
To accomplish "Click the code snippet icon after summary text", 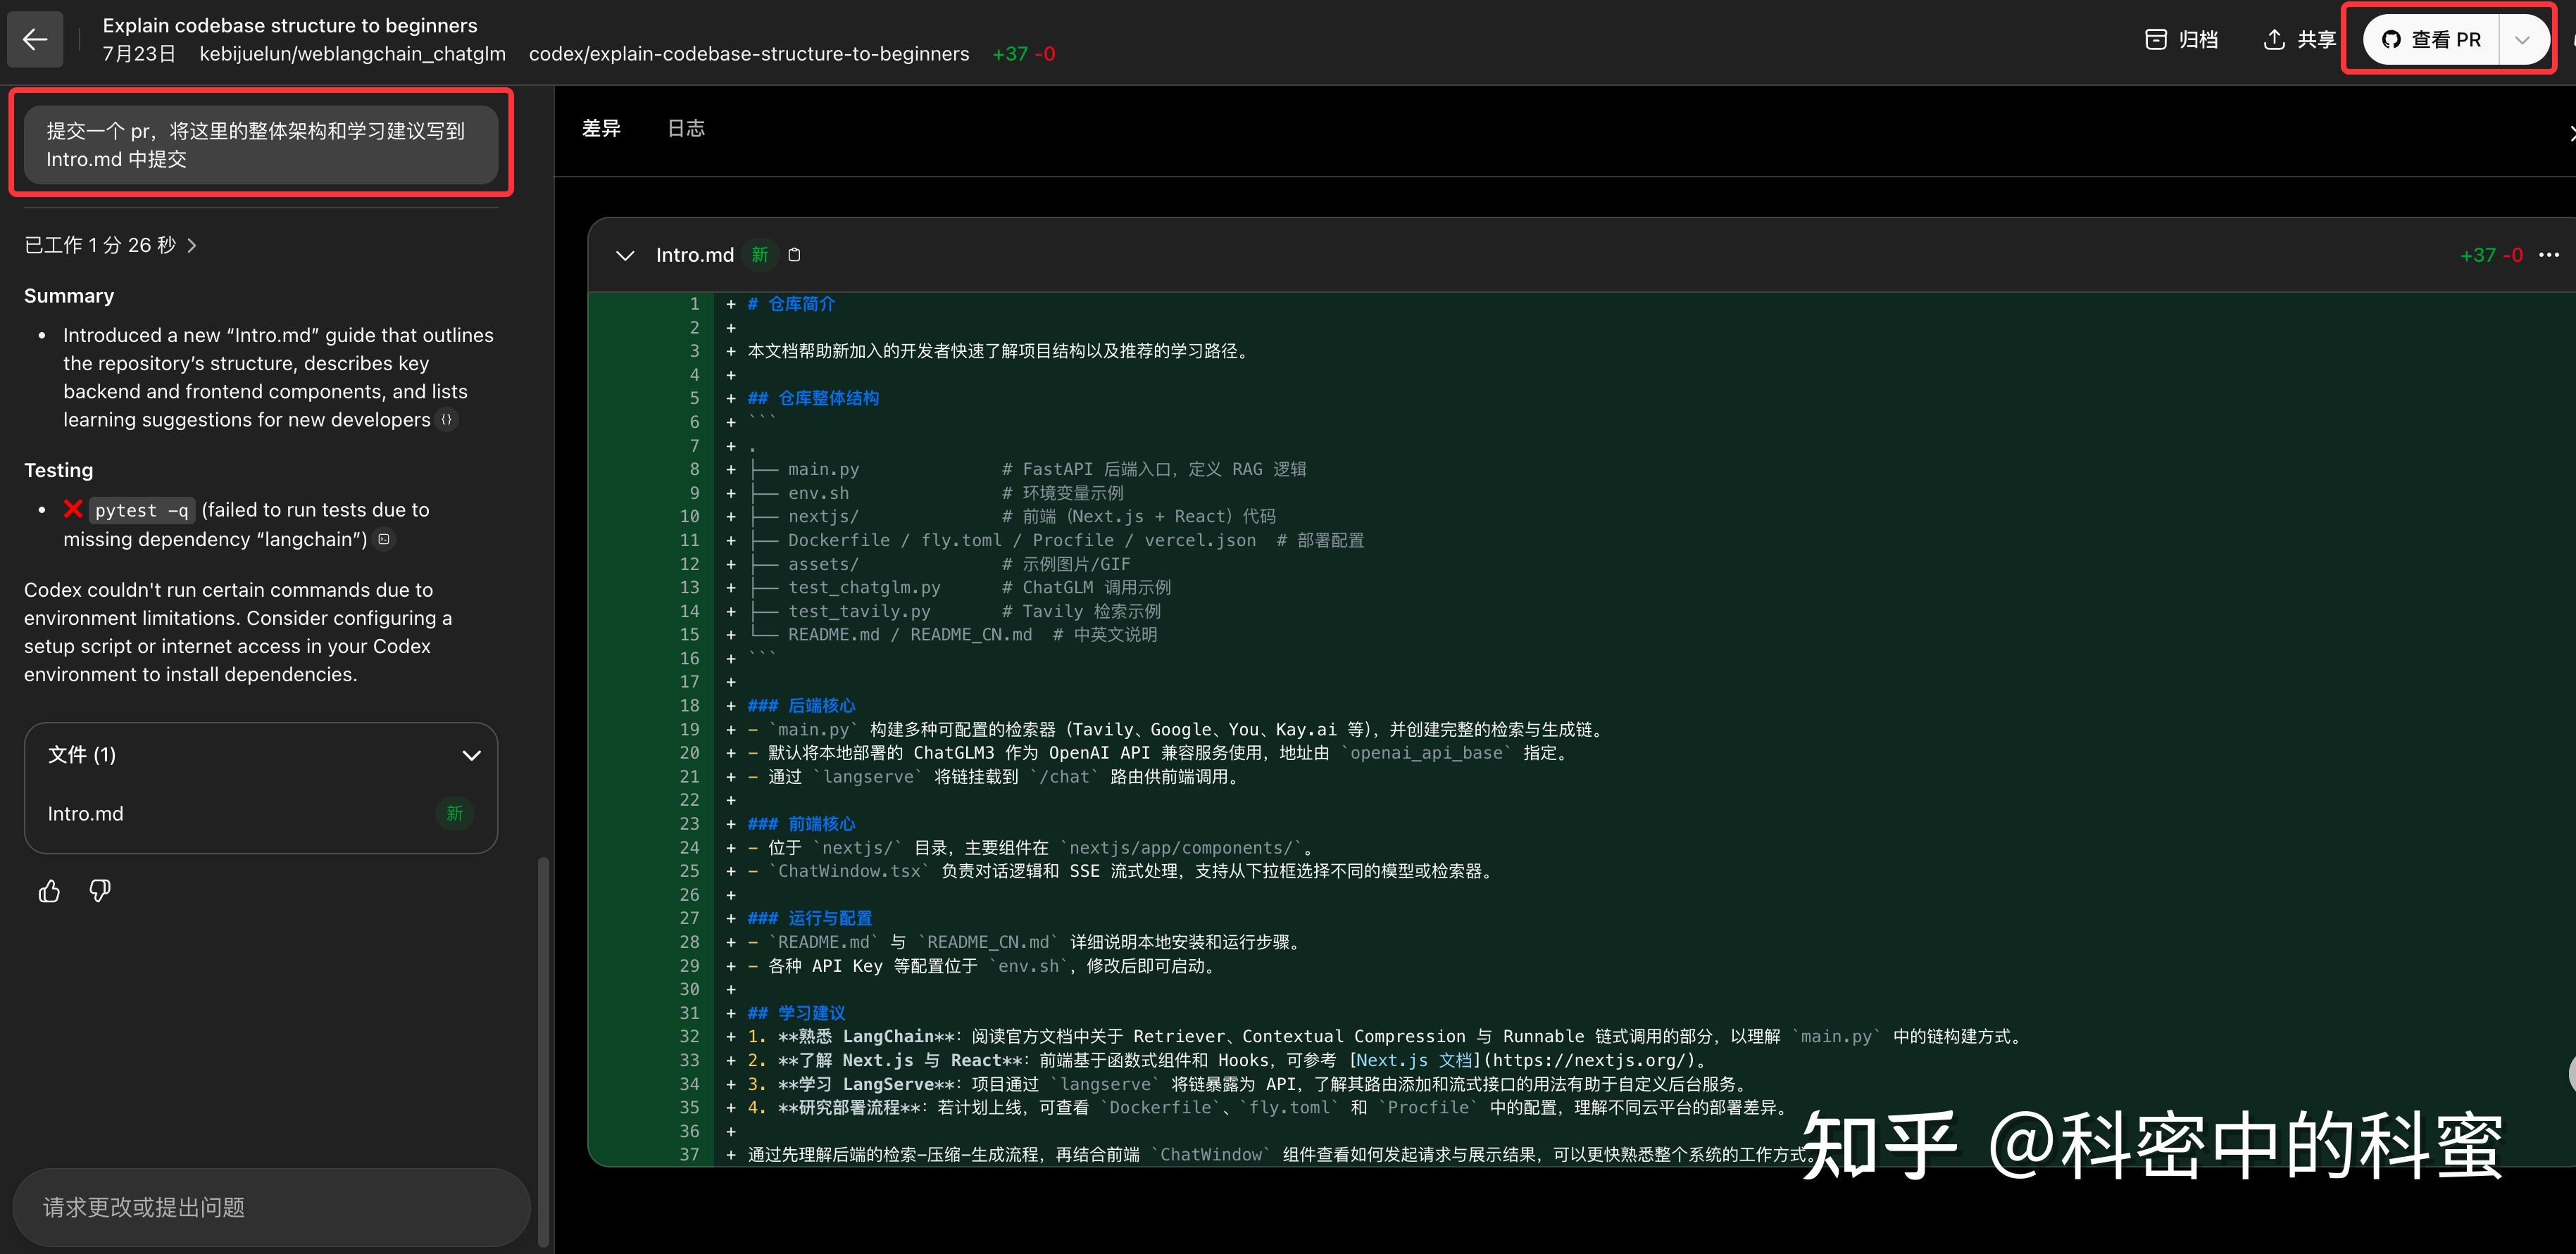I will [x=446, y=419].
